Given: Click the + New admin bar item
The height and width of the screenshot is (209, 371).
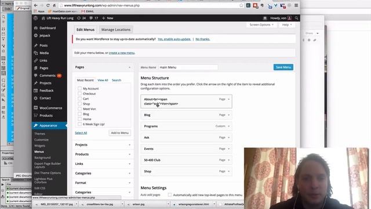Looking at the screenshot, I should point(108,18).
